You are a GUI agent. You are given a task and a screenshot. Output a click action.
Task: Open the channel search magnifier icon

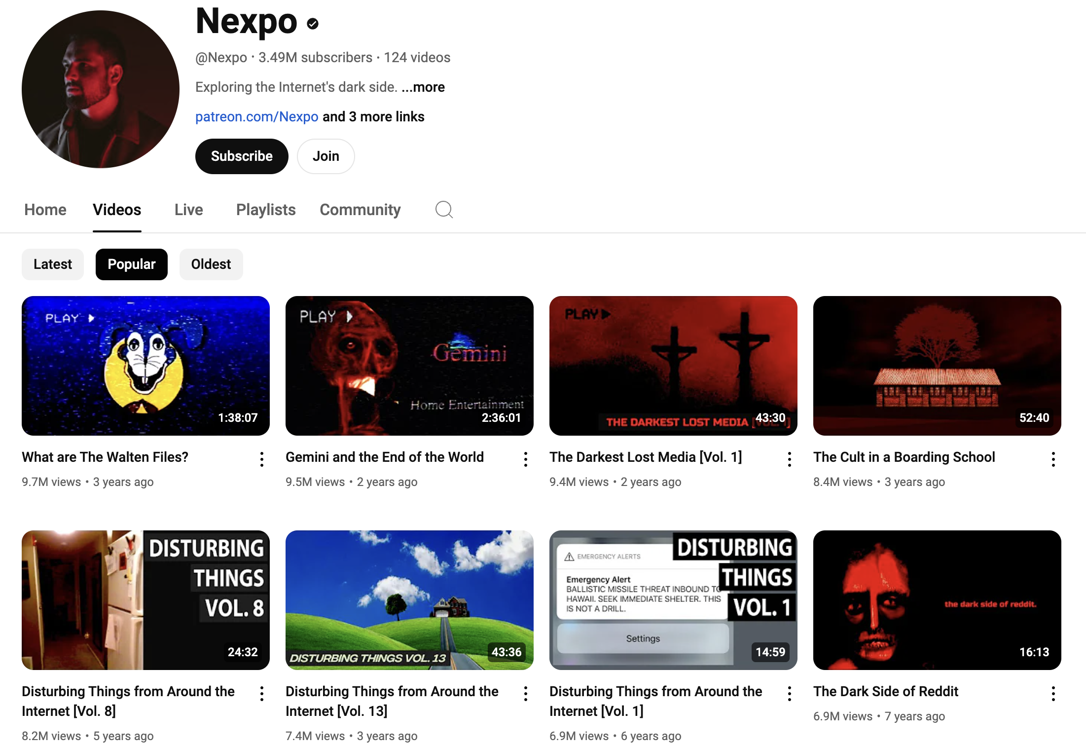click(x=444, y=210)
